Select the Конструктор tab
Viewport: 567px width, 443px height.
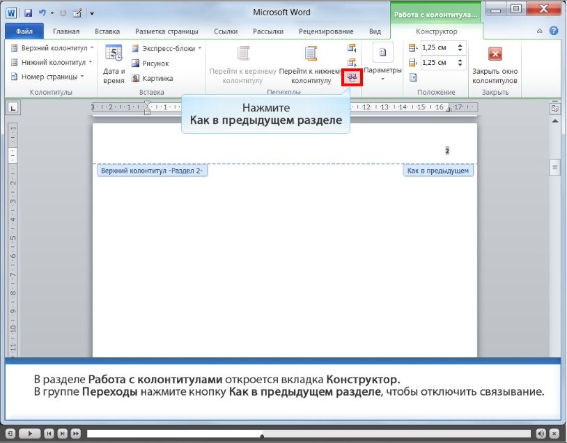(437, 31)
